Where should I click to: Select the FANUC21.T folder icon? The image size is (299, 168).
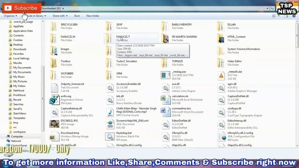pyautogui.click(x=109, y=38)
